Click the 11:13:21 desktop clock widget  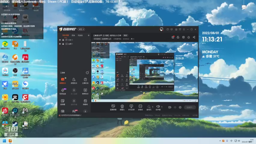click(212, 39)
